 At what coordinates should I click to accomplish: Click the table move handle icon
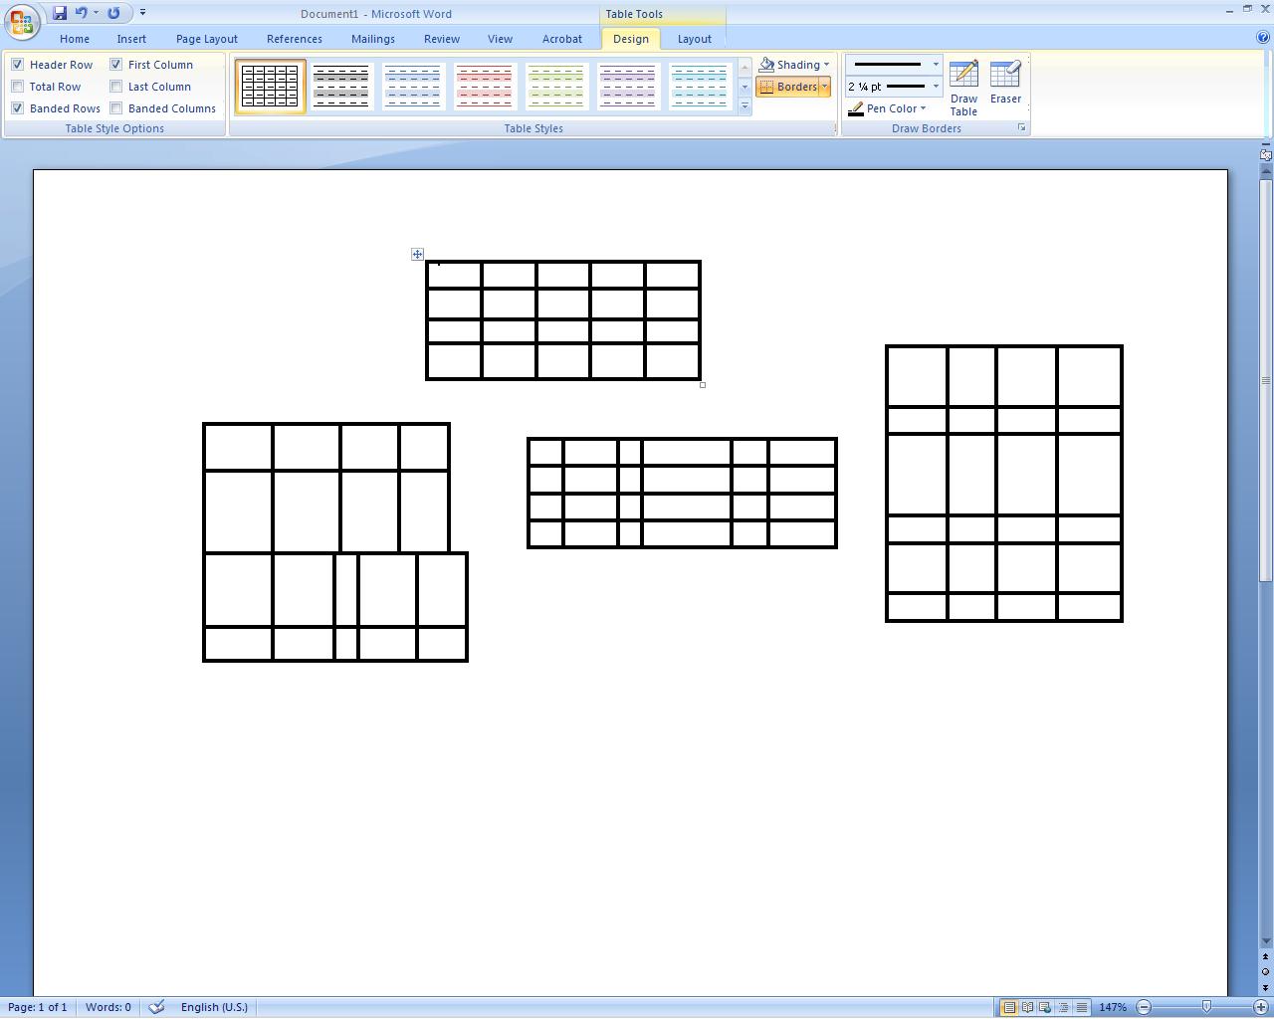point(417,255)
